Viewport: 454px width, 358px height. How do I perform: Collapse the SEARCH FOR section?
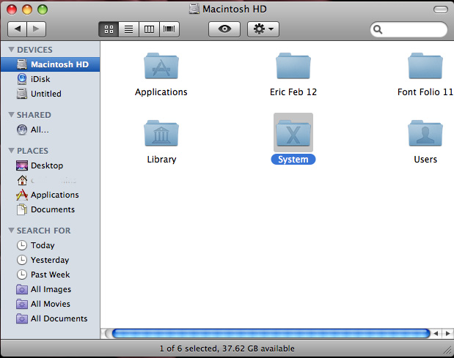click(11, 231)
